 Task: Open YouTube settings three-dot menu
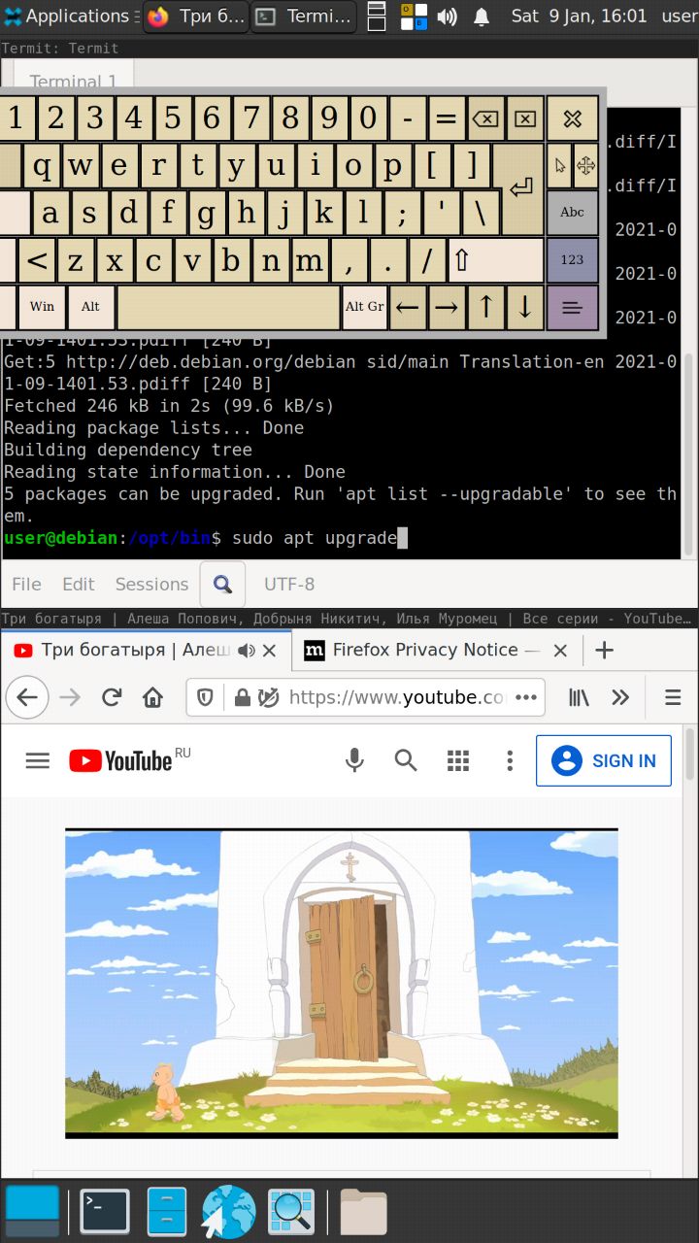tap(510, 760)
